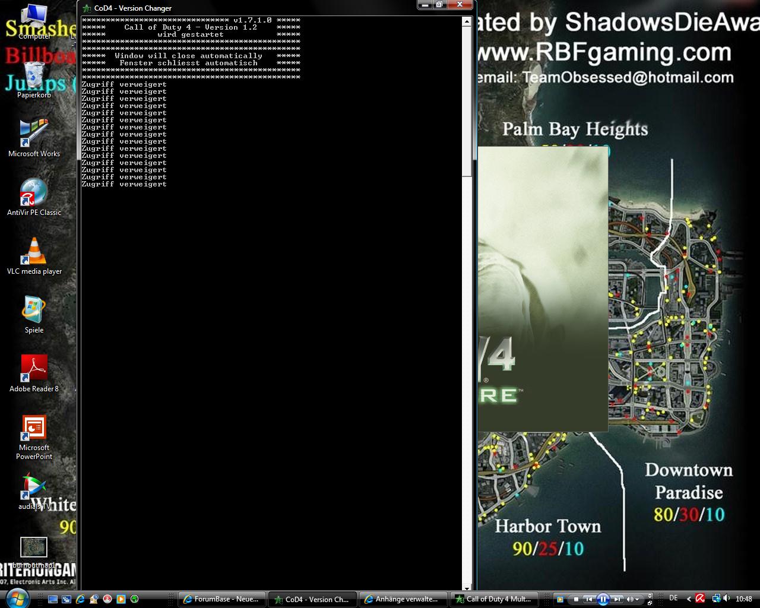Screen dimensions: 760x608
Task: Pause playback in the taskbar media player
Action: (x=603, y=599)
